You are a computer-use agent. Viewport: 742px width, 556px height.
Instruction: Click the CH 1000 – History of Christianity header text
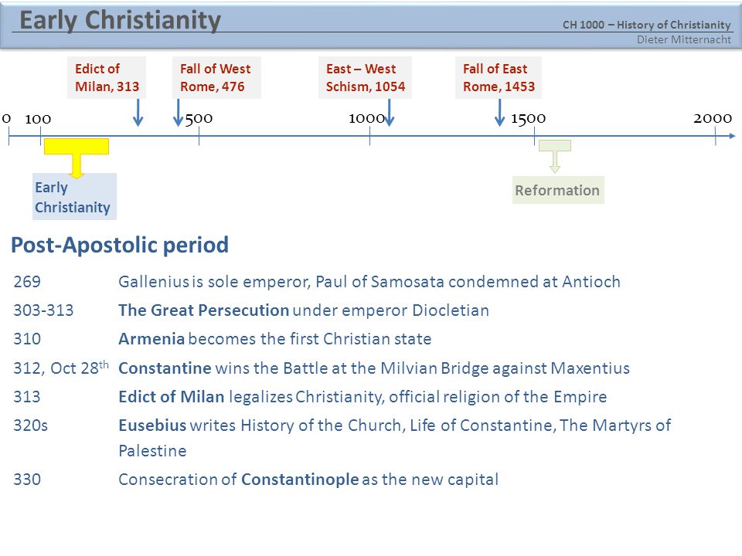(646, 25)
